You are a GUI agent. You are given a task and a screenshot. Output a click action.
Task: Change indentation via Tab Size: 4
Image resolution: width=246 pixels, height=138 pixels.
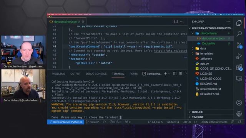pos(173,122)
